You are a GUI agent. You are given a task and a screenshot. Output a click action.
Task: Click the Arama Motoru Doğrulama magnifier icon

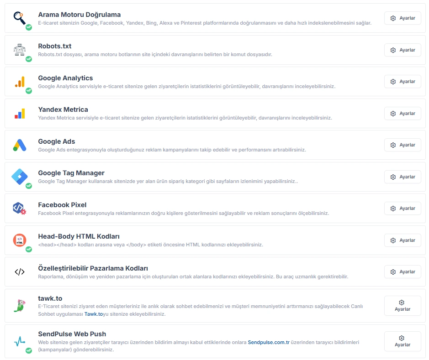pyautogui.click(x=20, y=18)
